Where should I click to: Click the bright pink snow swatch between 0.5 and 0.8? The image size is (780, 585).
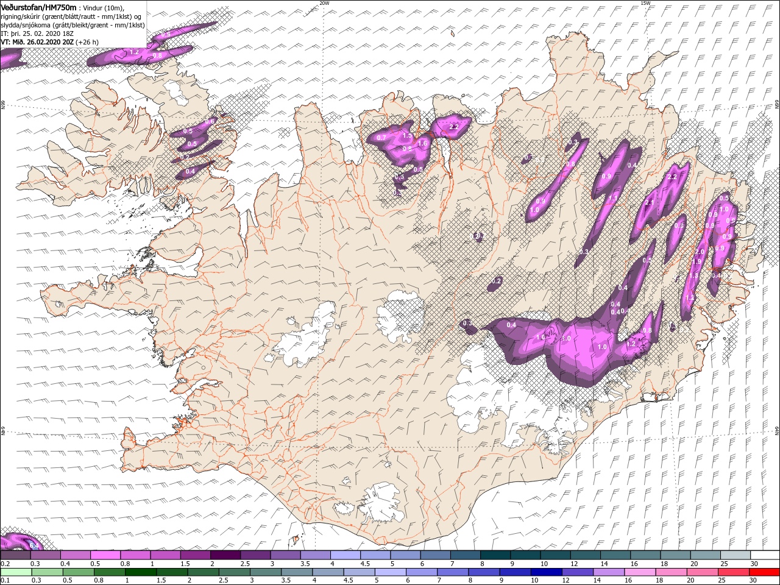(x=105, y=555)
